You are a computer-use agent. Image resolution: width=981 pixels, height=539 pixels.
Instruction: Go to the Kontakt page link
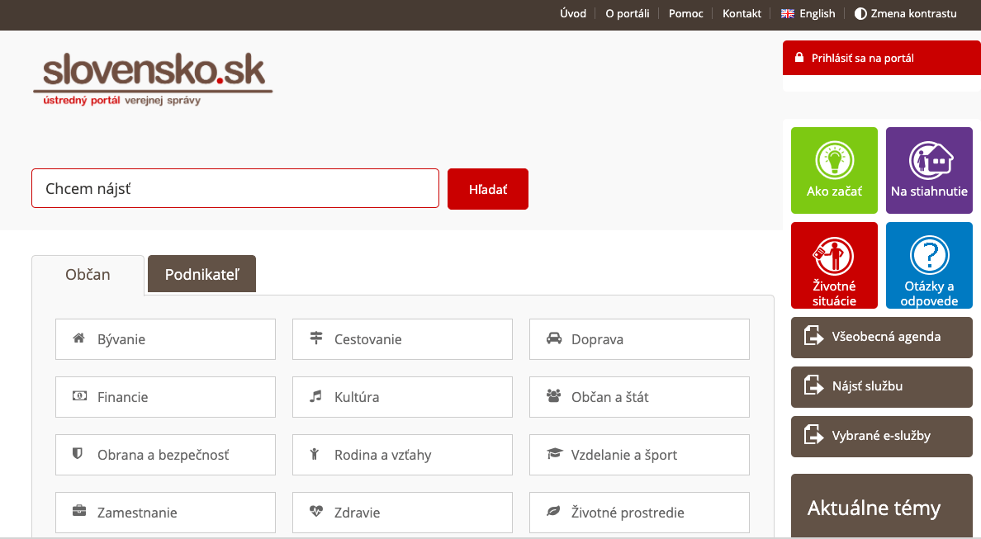[x=742, y=14]
